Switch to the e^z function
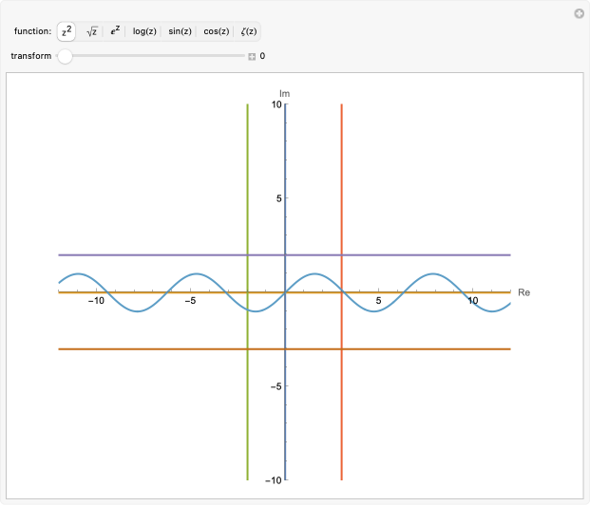Screen dimensions: 590x506 (116, 31)
